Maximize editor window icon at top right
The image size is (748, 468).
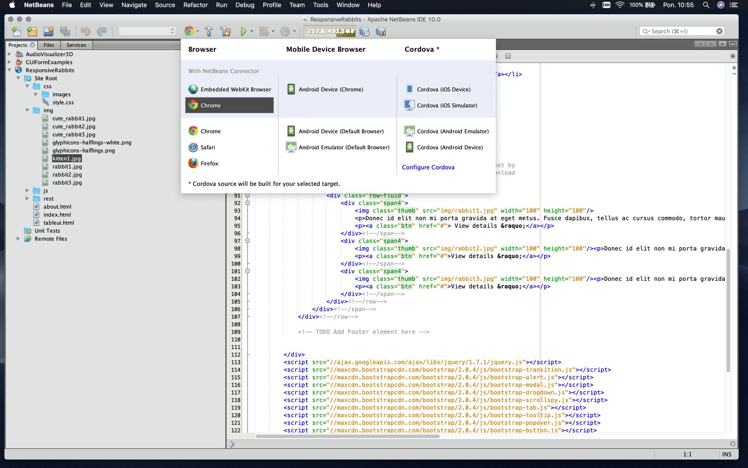click(x=733, y=44)
